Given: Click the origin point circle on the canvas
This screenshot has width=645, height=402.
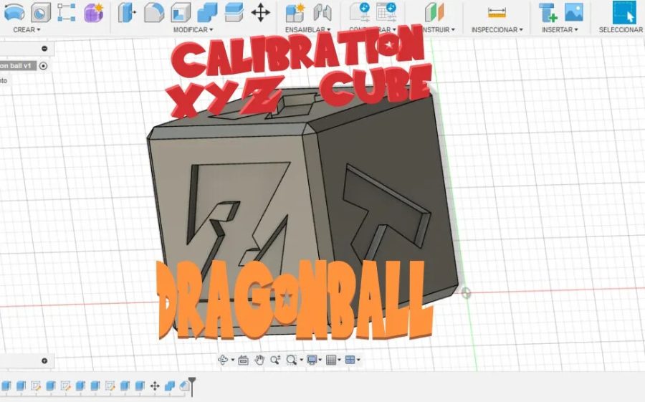Looking at the screenshot, I should click(466, 293).
